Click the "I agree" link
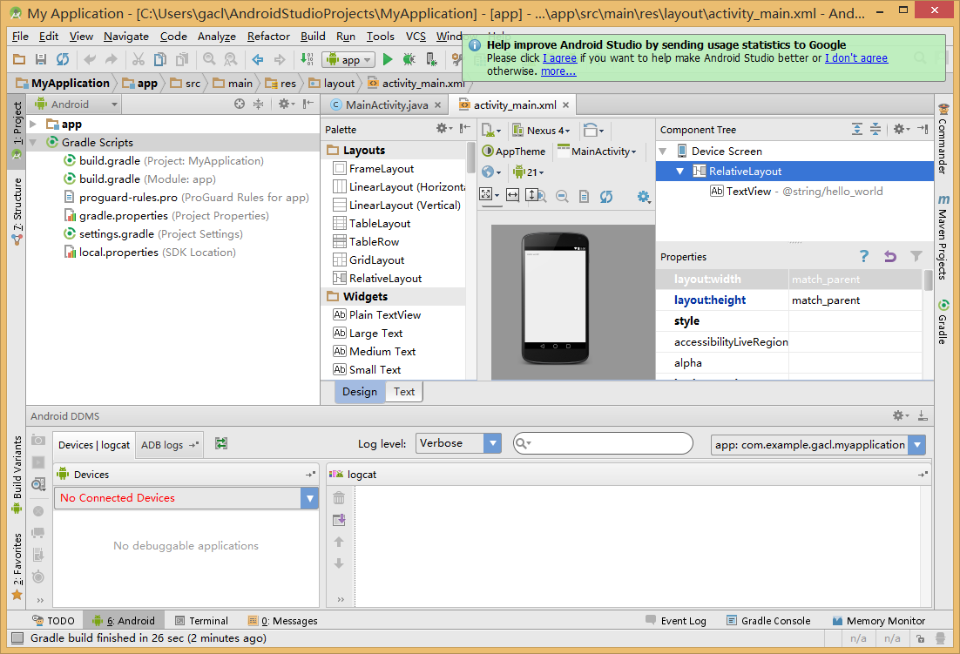 (560, 58)
